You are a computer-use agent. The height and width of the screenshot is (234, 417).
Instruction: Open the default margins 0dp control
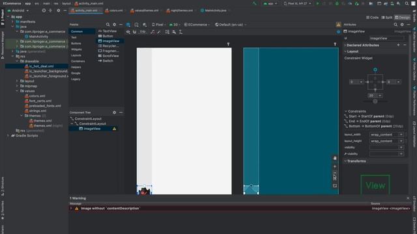click(143, 32)
